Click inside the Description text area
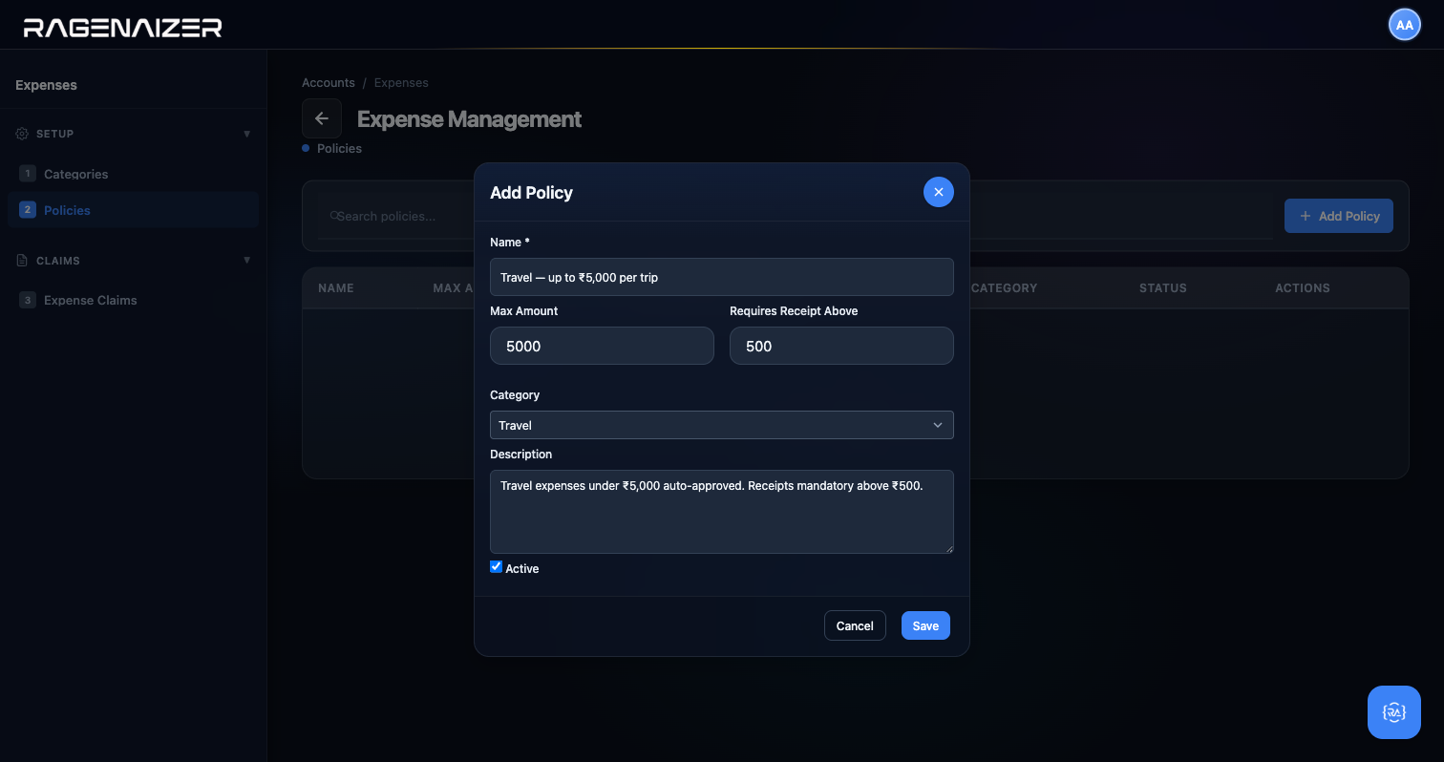Image resolution: width=1444 pixels, height=762 pixels. pos(721,512)
